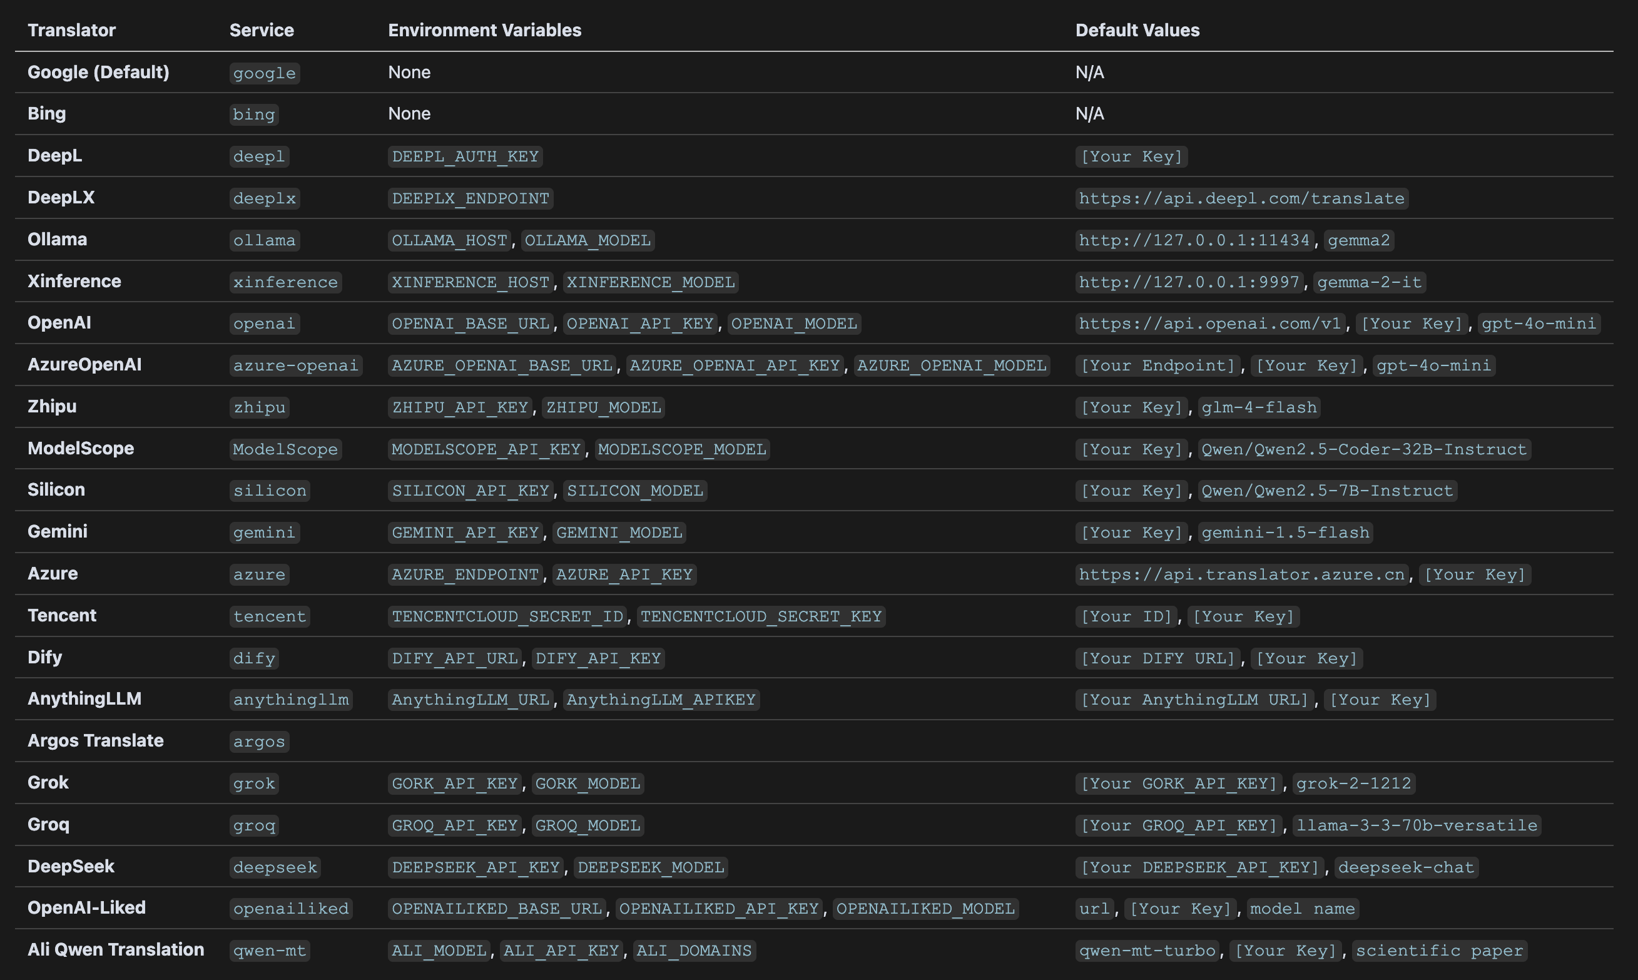The width and height of the screenshot is (1638, 980).
Task: Click the https://api.deepl.com/translate default value
Action: (x=1242, y=198)
